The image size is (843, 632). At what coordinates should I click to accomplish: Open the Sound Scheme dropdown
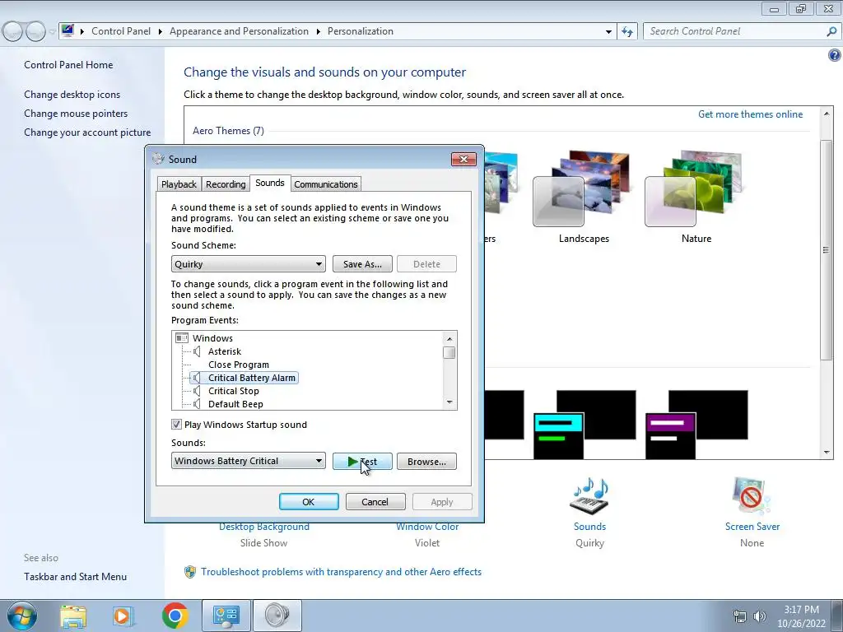(x=249, y=264)
